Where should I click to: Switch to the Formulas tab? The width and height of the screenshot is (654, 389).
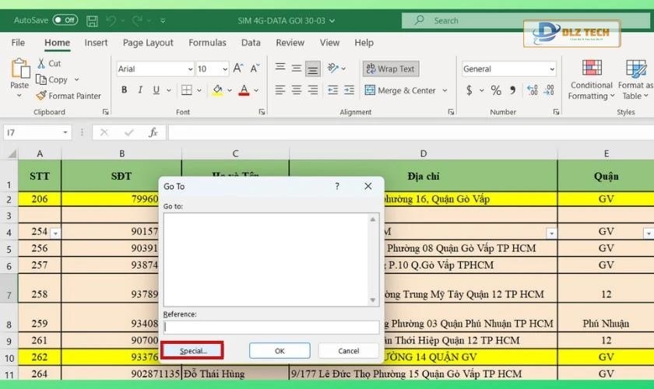(207, 43)
